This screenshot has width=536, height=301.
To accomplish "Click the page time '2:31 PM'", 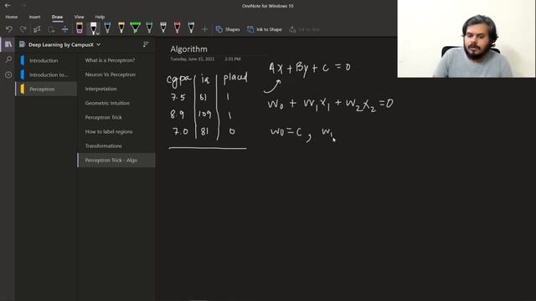I will click(x=233, y=59).
